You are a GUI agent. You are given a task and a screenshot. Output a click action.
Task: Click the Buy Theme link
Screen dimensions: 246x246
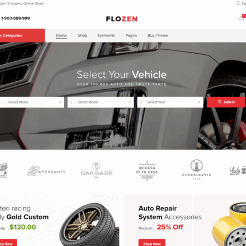click(x=158, y=35)
